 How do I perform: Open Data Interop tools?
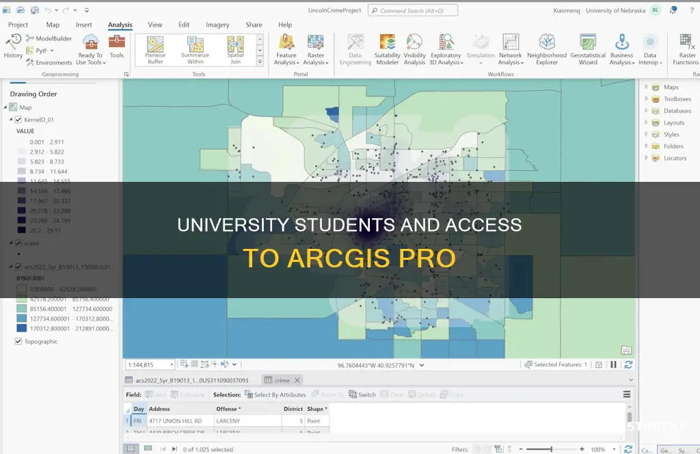[650, 49]
